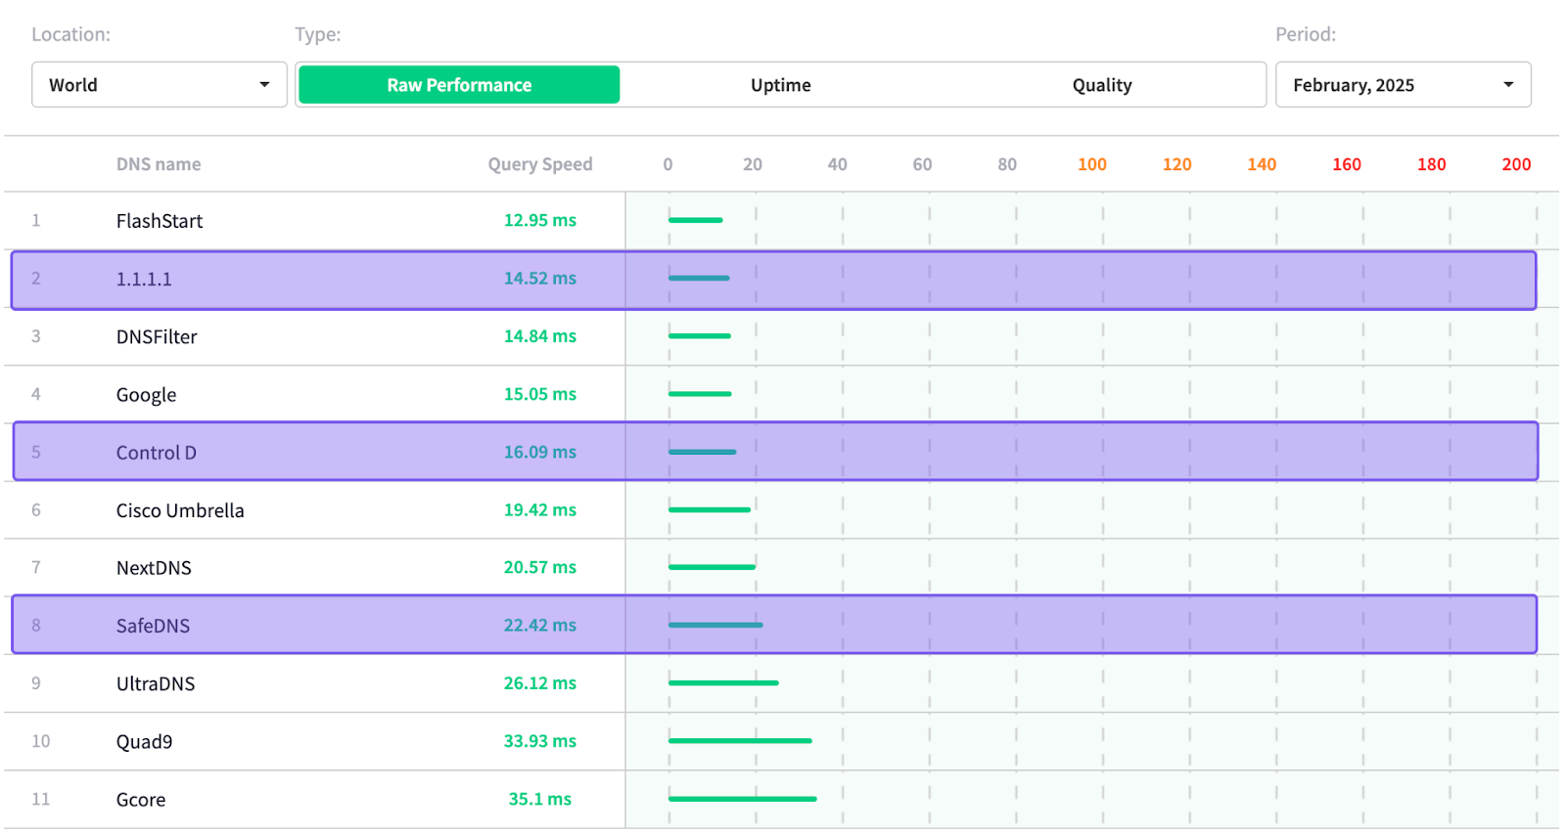This screenshot has width=1566, height=833.
Task: Click the 26.12 ms query speed value
Action: pos(540,682)
